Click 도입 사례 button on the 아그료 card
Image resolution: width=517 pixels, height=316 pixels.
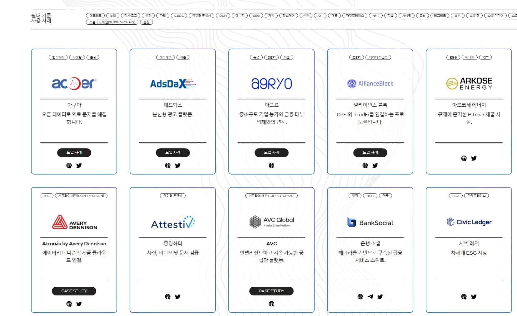[271, 152]
